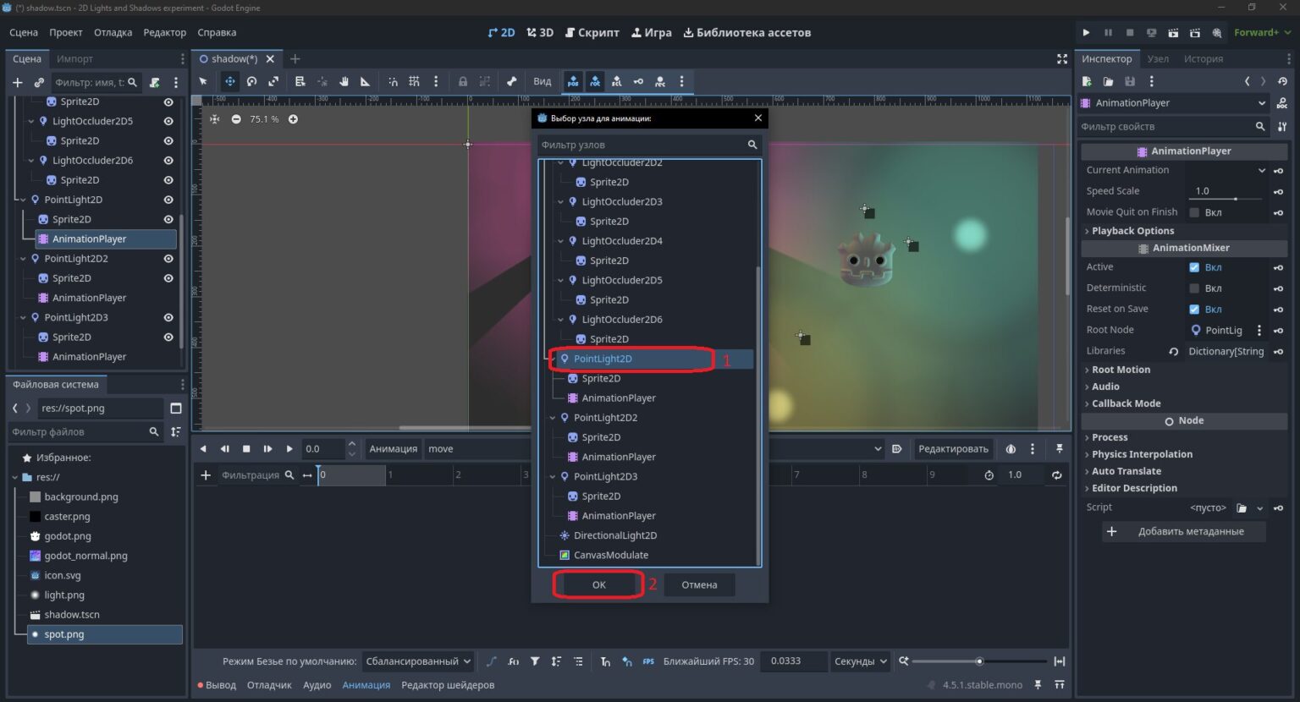Click the Speed Scale slider

pos(1226,199)
